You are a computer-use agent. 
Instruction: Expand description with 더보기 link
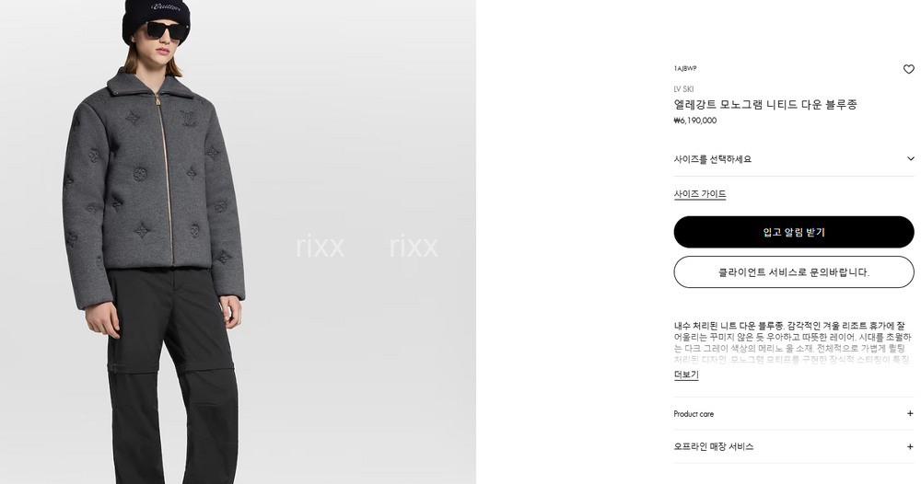coord(686,375)
